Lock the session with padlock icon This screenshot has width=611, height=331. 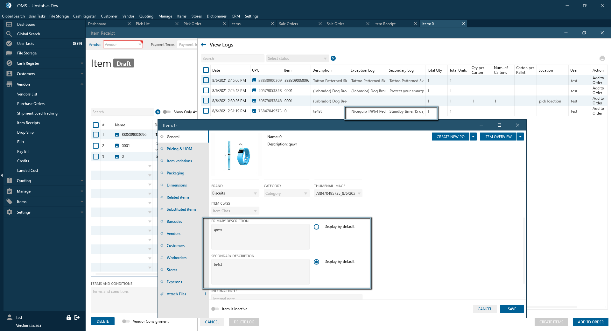tap(68, 317)
